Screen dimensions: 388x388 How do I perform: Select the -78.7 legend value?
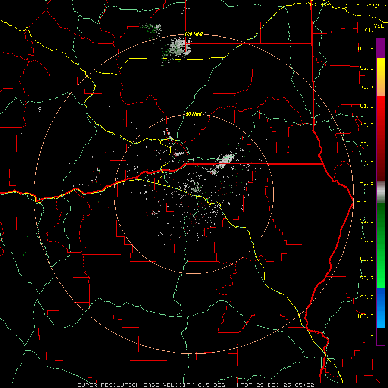[365, 278]
